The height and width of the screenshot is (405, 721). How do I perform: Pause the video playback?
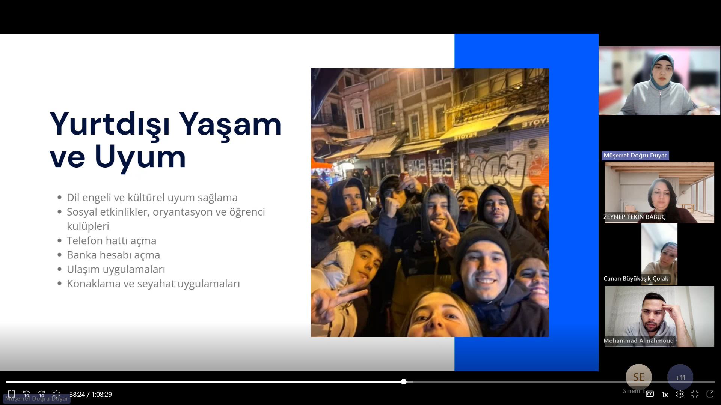click(x=11, y=394)
